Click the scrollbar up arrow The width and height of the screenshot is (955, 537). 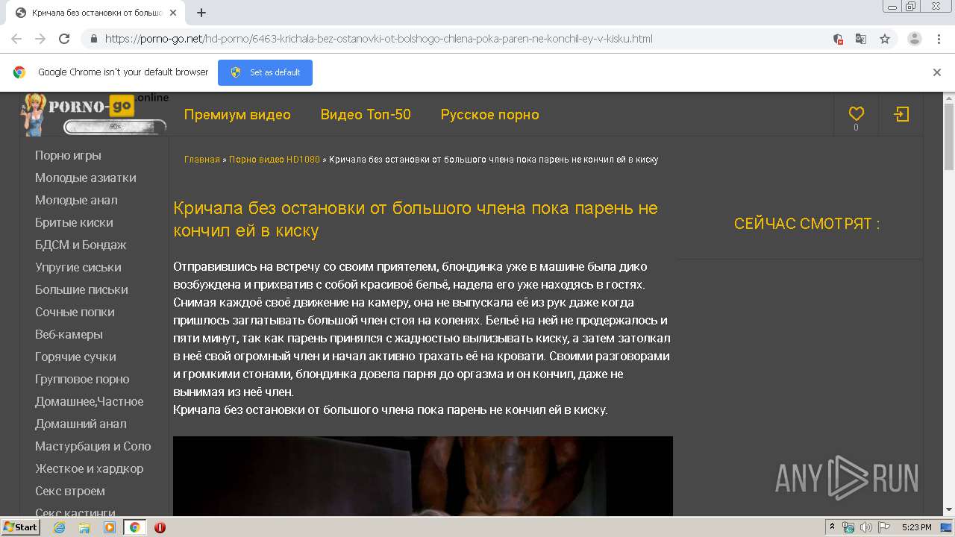click(x=949, y=98)
